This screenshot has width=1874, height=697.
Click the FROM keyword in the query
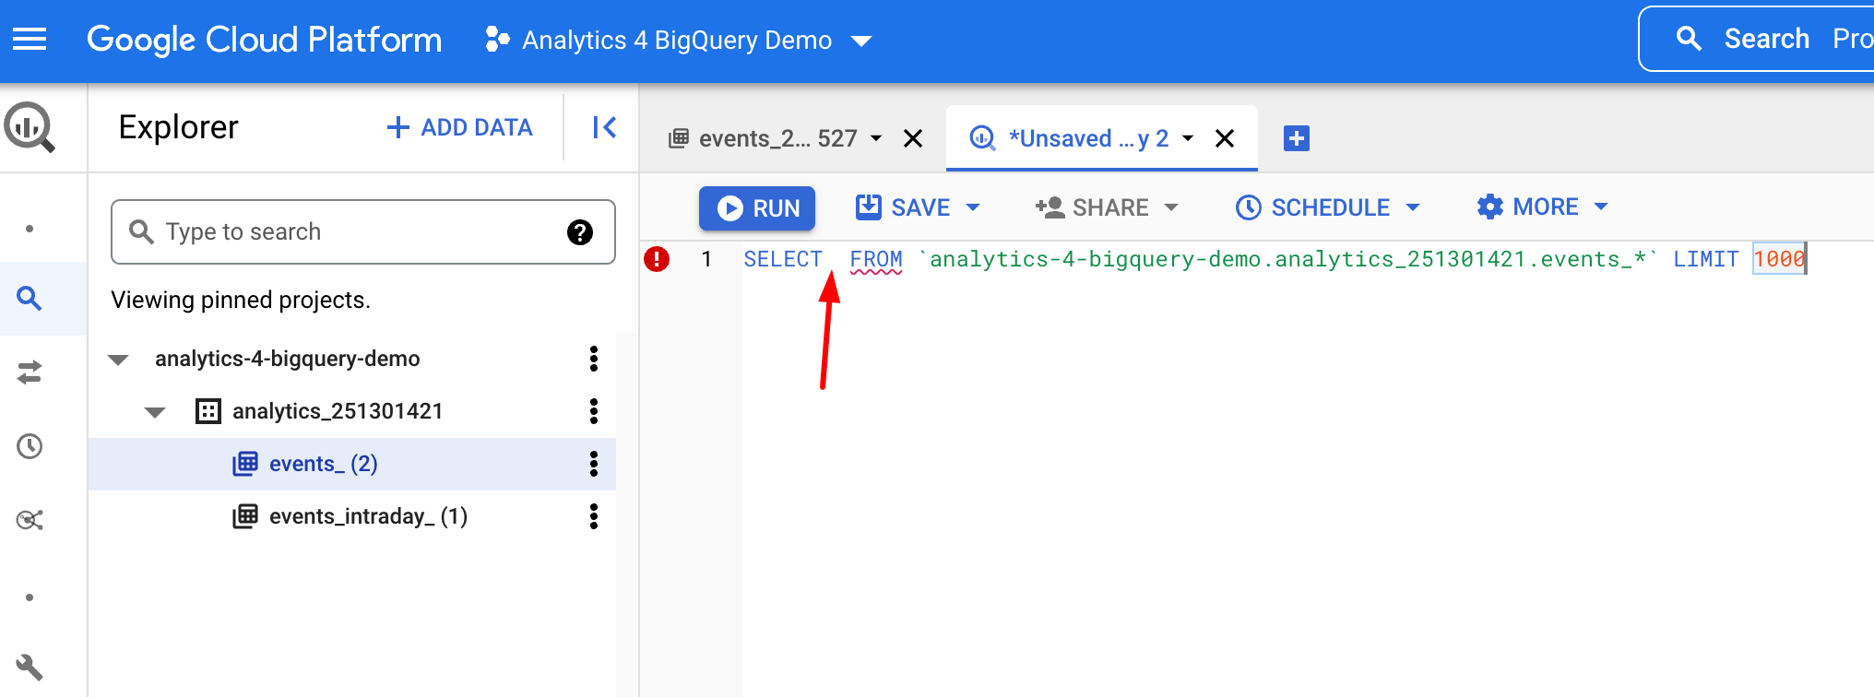[876, 259]
